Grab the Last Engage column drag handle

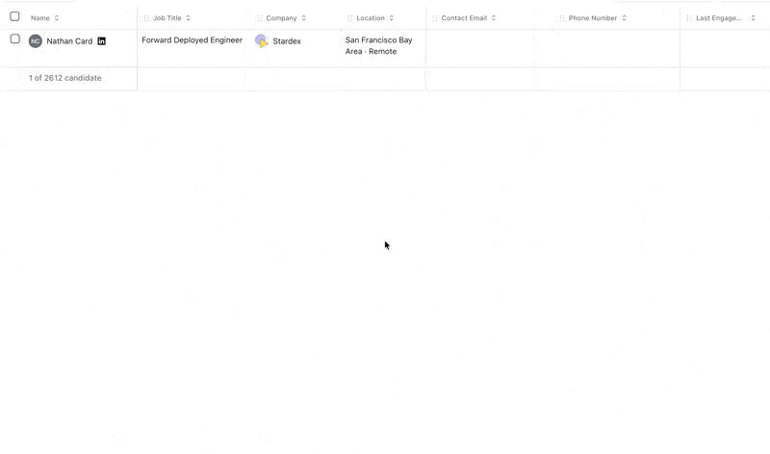coord(689,18)
